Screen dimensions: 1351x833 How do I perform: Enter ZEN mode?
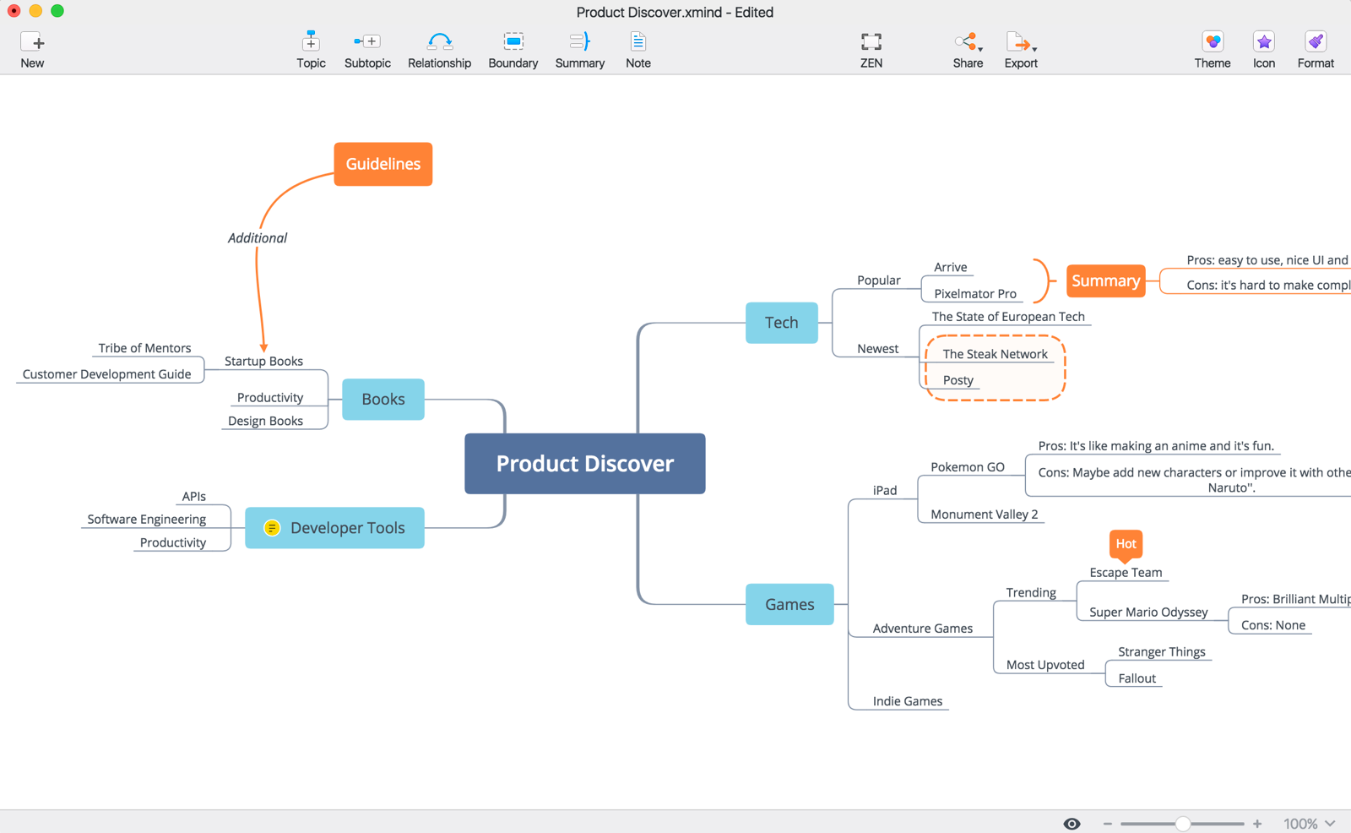click(871, 48)
